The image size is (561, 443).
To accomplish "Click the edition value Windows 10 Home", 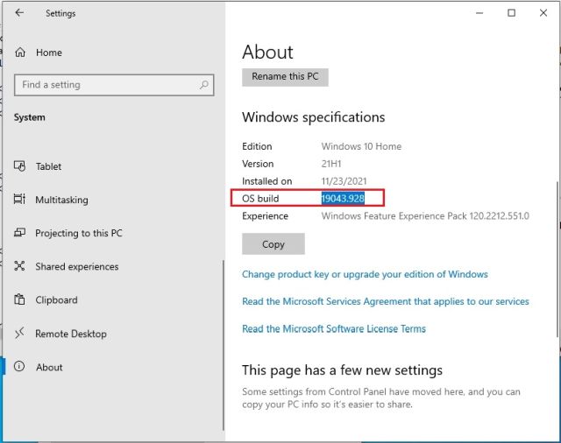I will (361, 146).
